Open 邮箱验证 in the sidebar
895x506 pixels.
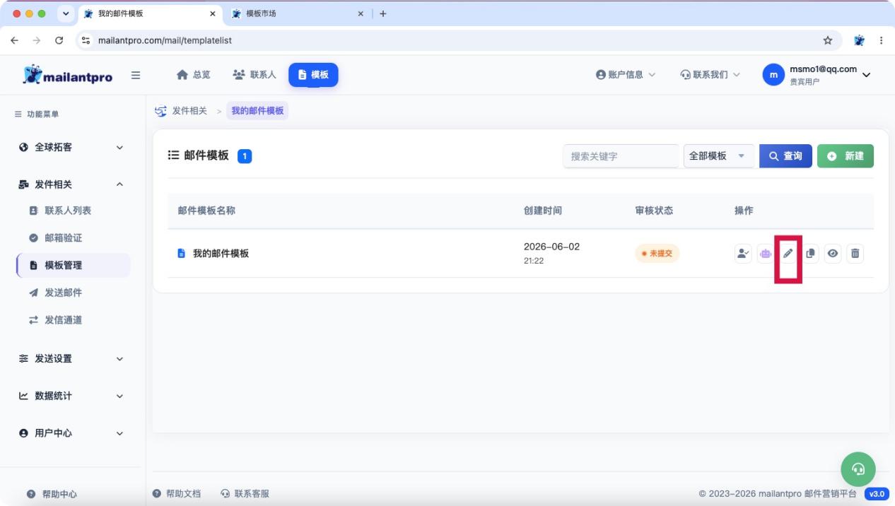coord(64,238)
